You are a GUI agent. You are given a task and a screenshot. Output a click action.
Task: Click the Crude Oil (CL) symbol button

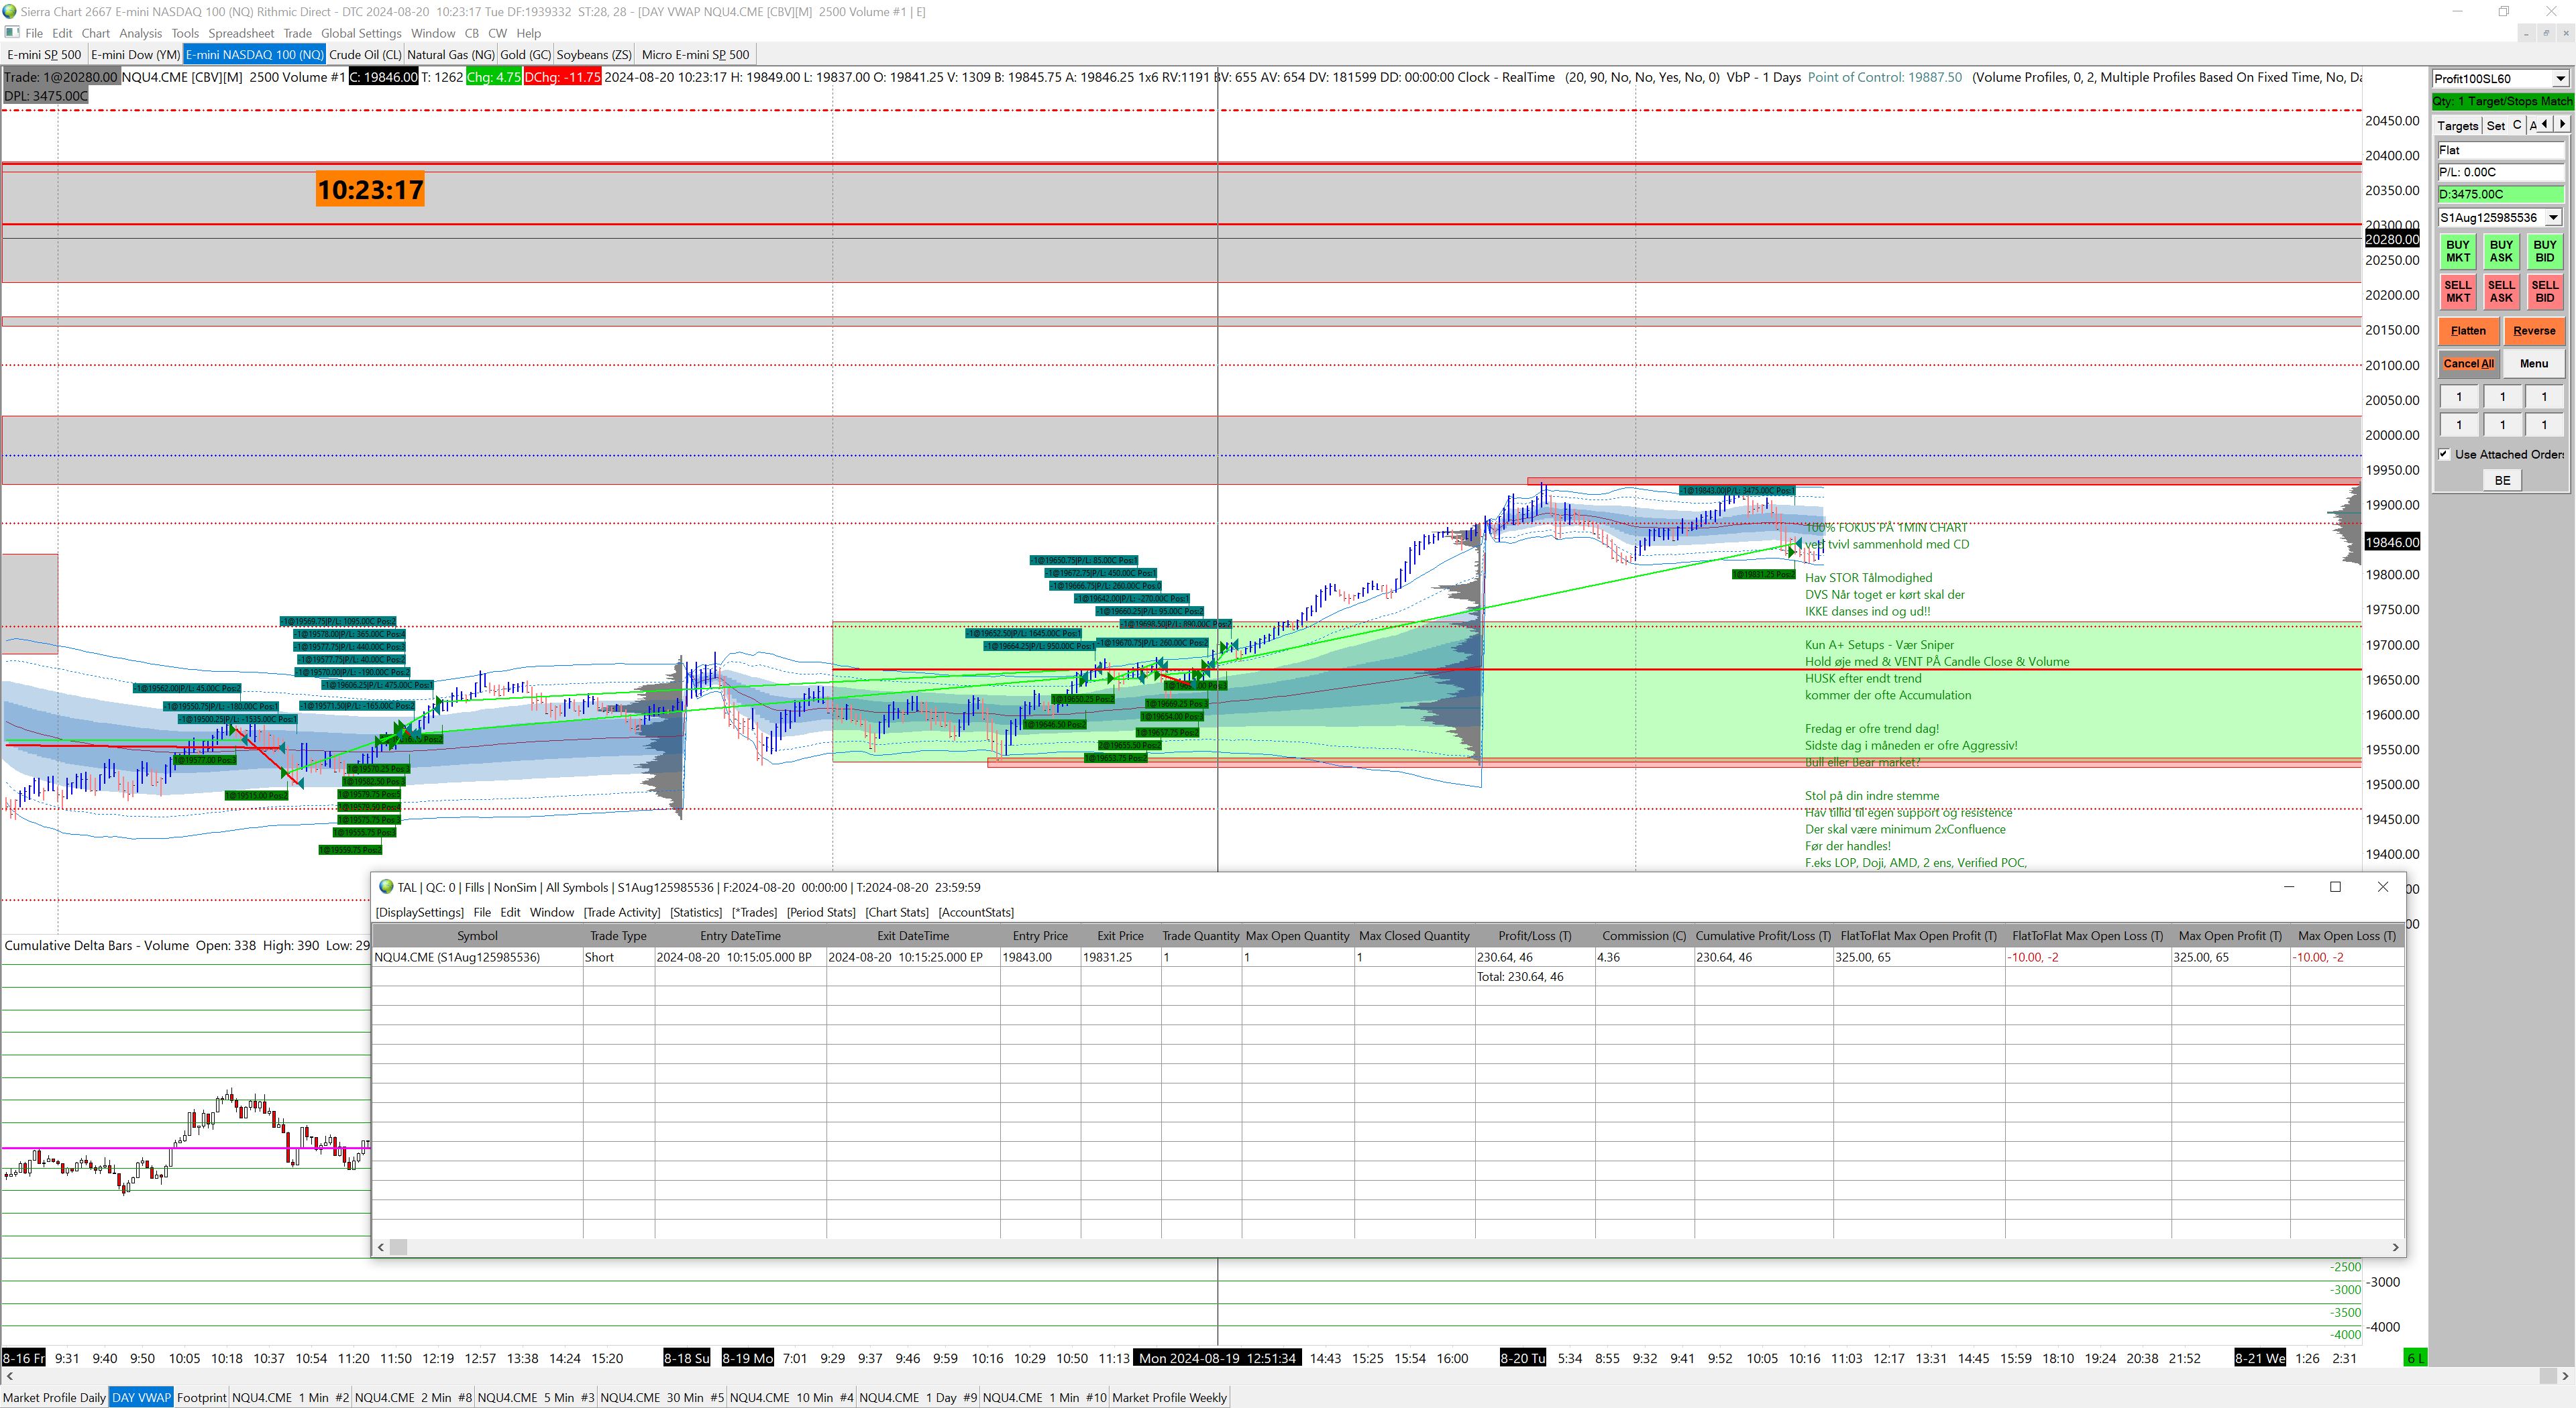coord(365,55)
